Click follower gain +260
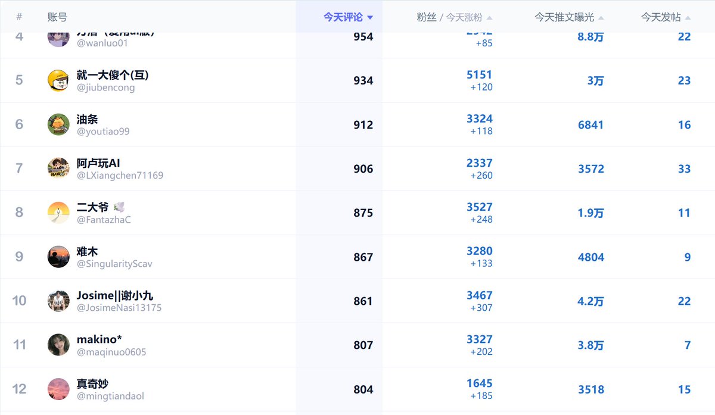This screenshot has height=415, width=715. (481, 176)
